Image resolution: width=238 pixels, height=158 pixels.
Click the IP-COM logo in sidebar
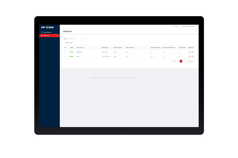(x=47, y=27)
